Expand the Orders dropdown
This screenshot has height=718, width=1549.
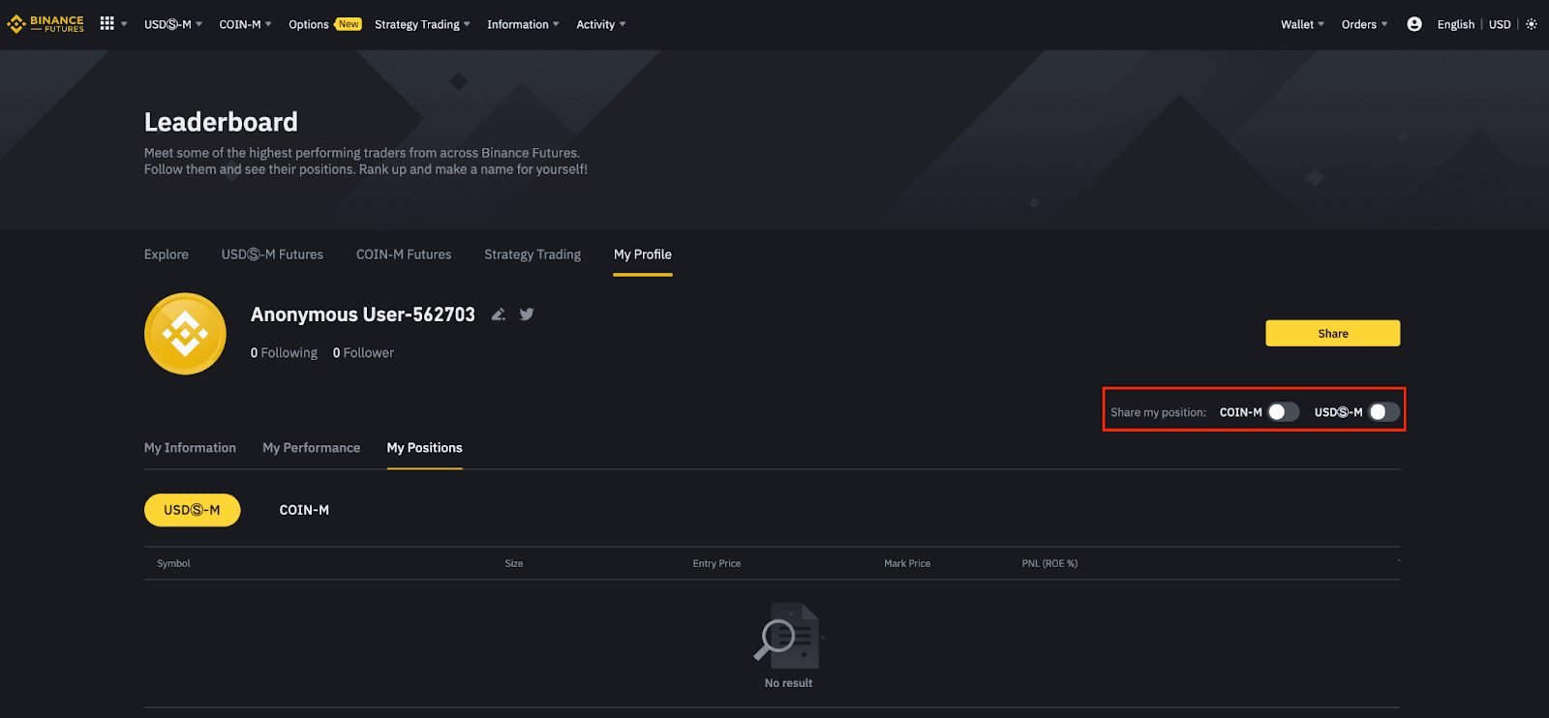(1364, 24)
